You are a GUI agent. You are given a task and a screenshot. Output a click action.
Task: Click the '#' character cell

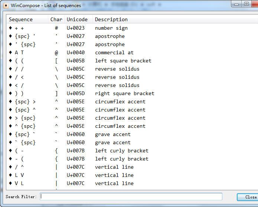tap(56, 28)
